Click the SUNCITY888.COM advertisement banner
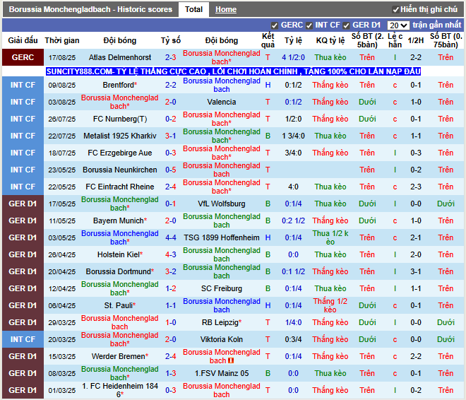466x400 pixels. tap(233, 71)
